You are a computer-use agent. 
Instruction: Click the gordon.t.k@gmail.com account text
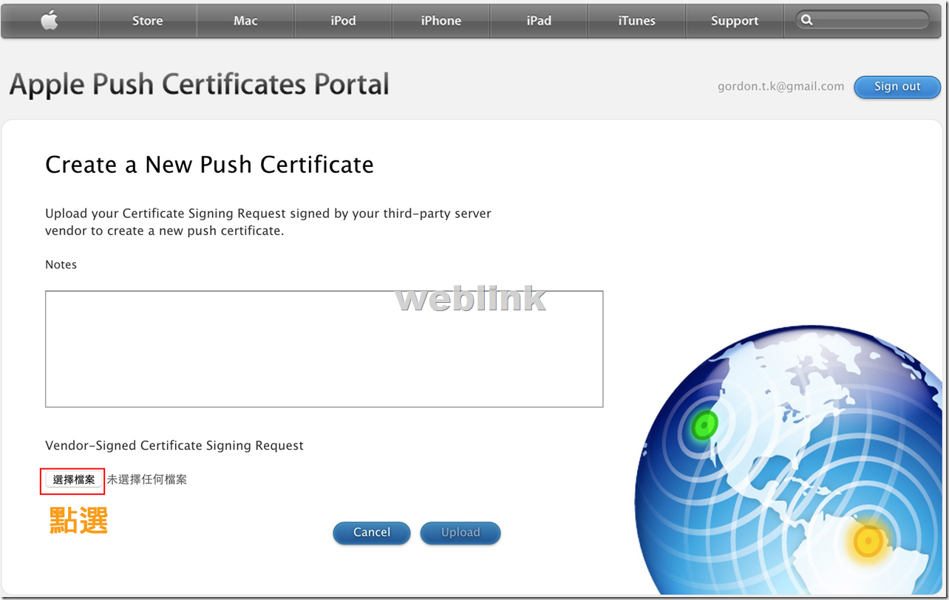pyautogui.click(x=780, y=86)
